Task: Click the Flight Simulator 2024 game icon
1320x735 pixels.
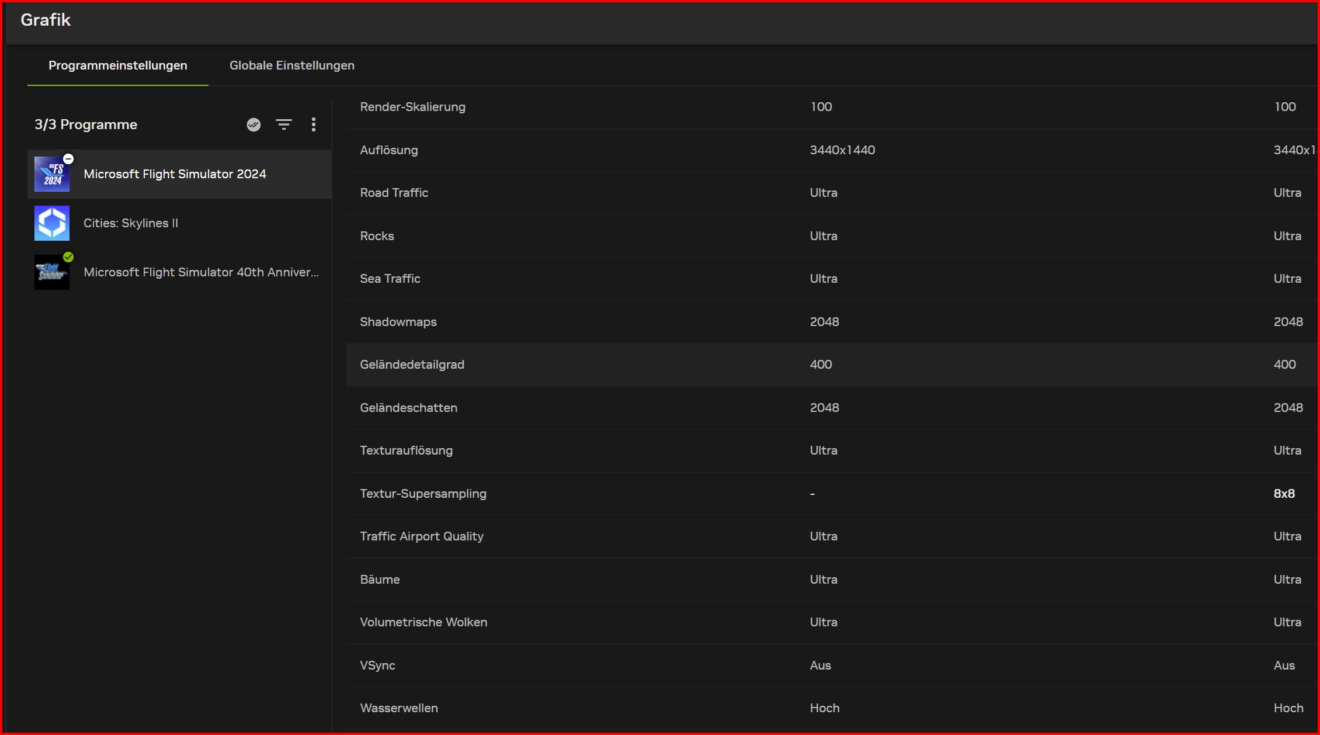Action: pyautogui.click(x=51, y=175)
